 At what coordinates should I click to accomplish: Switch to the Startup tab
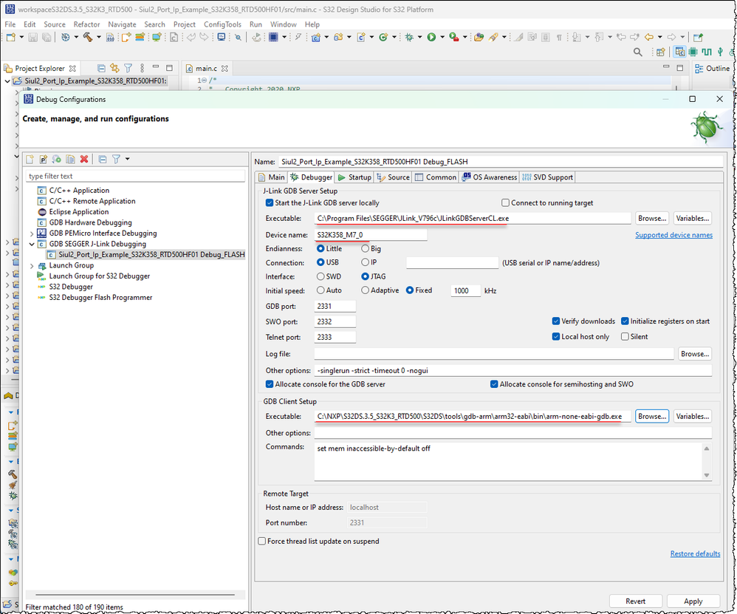coord(355,177)
